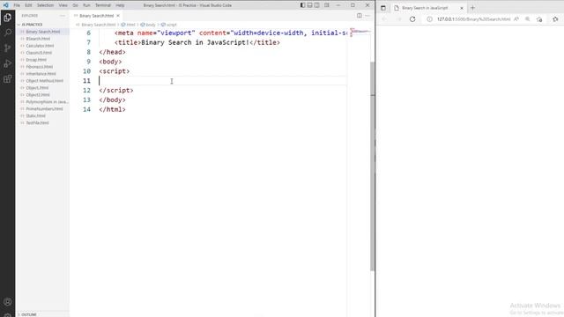Click the editor vertical scrollbar
This screenshot has width=564, height=317.
coord(372,166)
